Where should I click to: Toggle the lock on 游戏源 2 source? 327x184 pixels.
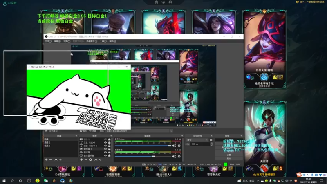pyautogui.click(x=109, y=149)
